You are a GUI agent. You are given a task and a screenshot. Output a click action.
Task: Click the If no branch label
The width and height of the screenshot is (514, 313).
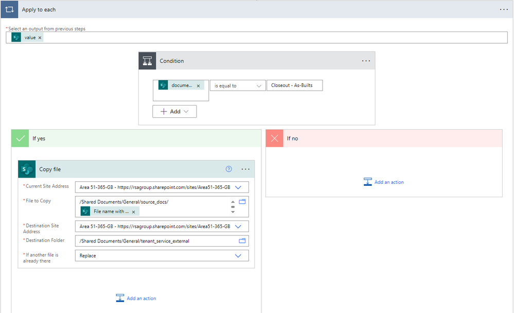click(x=292, y=138)
